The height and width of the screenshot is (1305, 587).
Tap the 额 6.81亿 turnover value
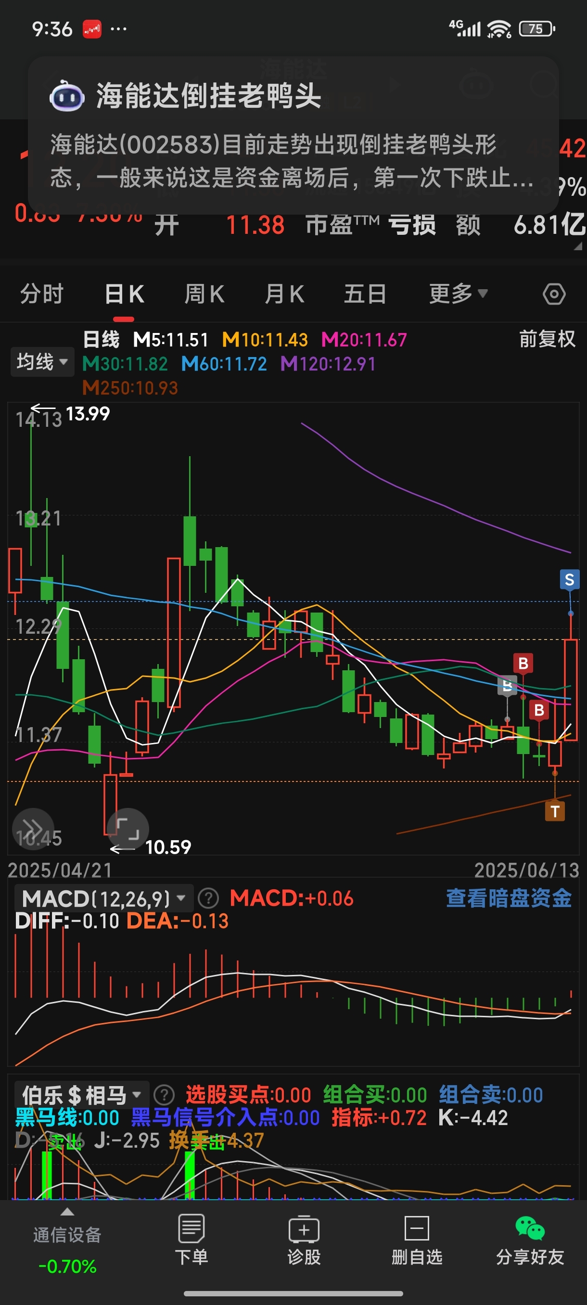521,224
